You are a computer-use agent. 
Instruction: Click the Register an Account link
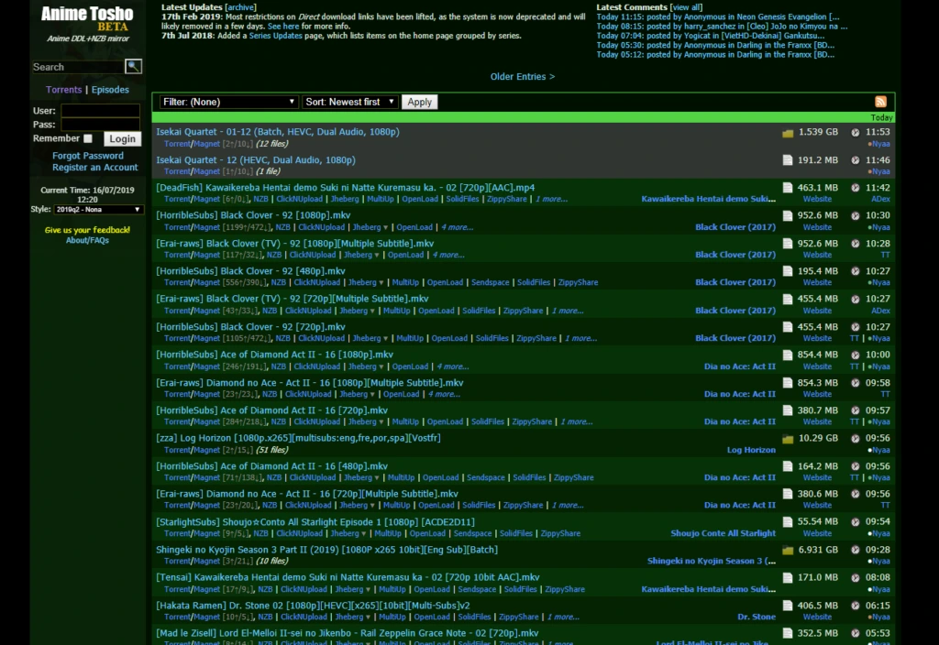click(x=95, y=167)
